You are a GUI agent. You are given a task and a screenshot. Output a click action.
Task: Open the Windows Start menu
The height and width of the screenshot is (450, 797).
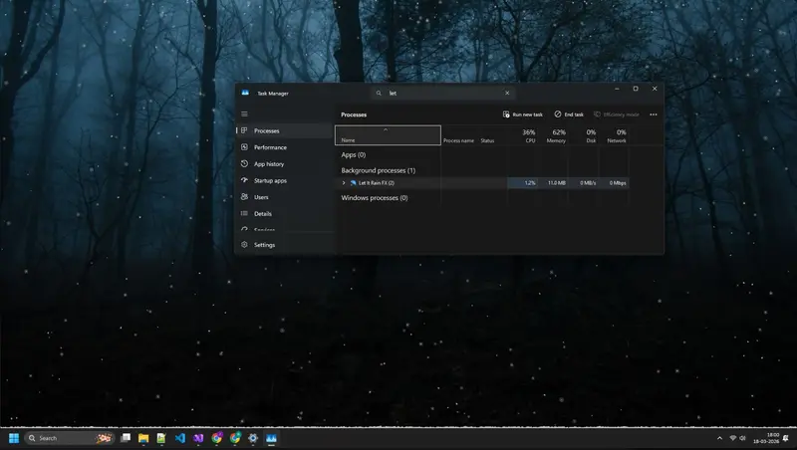pyautogui.click(x=14, y=438)
